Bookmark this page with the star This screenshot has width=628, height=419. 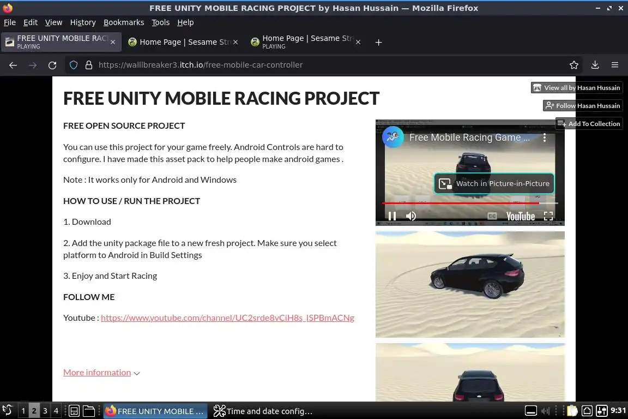574,65
